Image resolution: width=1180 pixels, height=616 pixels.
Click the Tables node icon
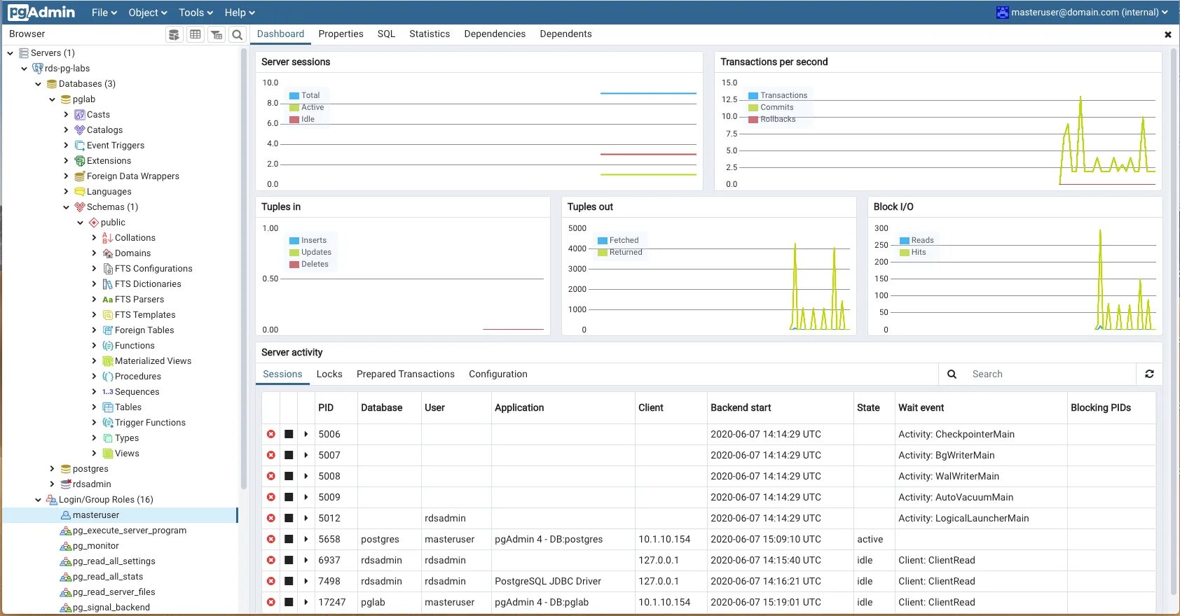[x=108, y=407]
